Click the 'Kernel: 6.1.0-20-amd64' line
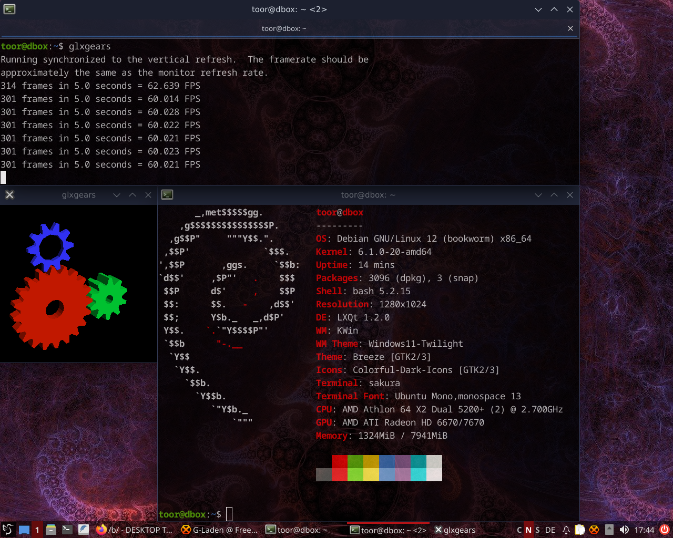The image size is (673, 538). 374,252
